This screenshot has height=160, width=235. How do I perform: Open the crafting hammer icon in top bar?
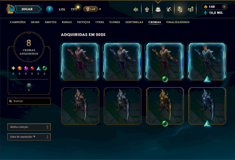169,9
